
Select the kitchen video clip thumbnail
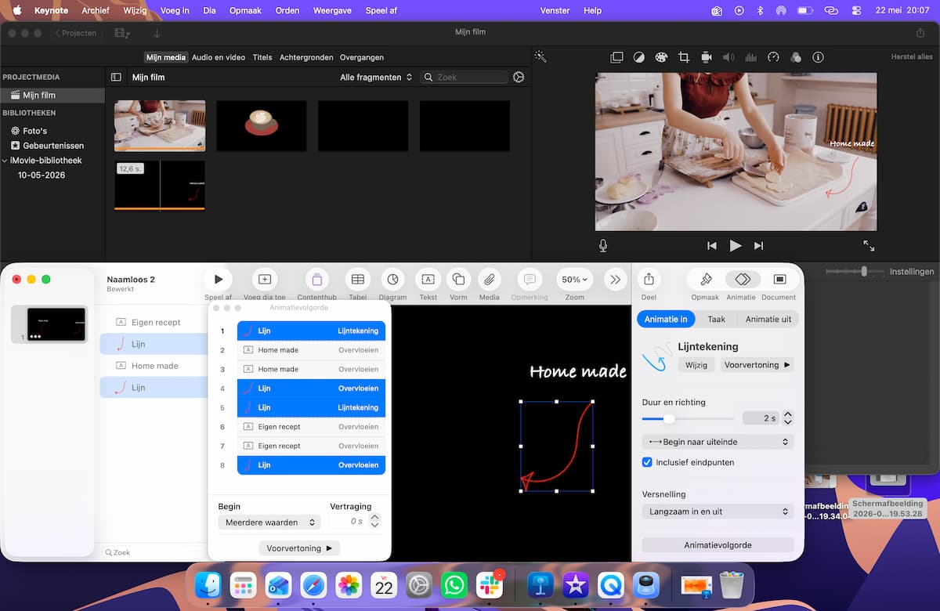160,125
